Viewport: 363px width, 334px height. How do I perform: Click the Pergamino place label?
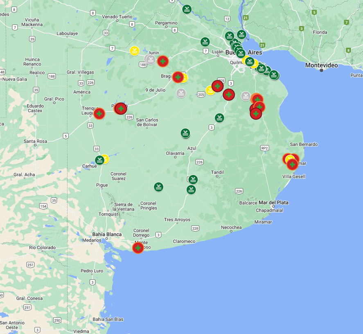(x=166, y=23)
